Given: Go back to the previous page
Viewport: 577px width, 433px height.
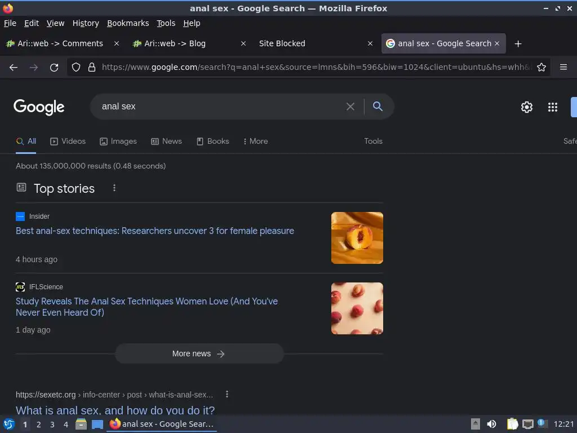Looking at the screenshot, I should click(x=14, y=68).
